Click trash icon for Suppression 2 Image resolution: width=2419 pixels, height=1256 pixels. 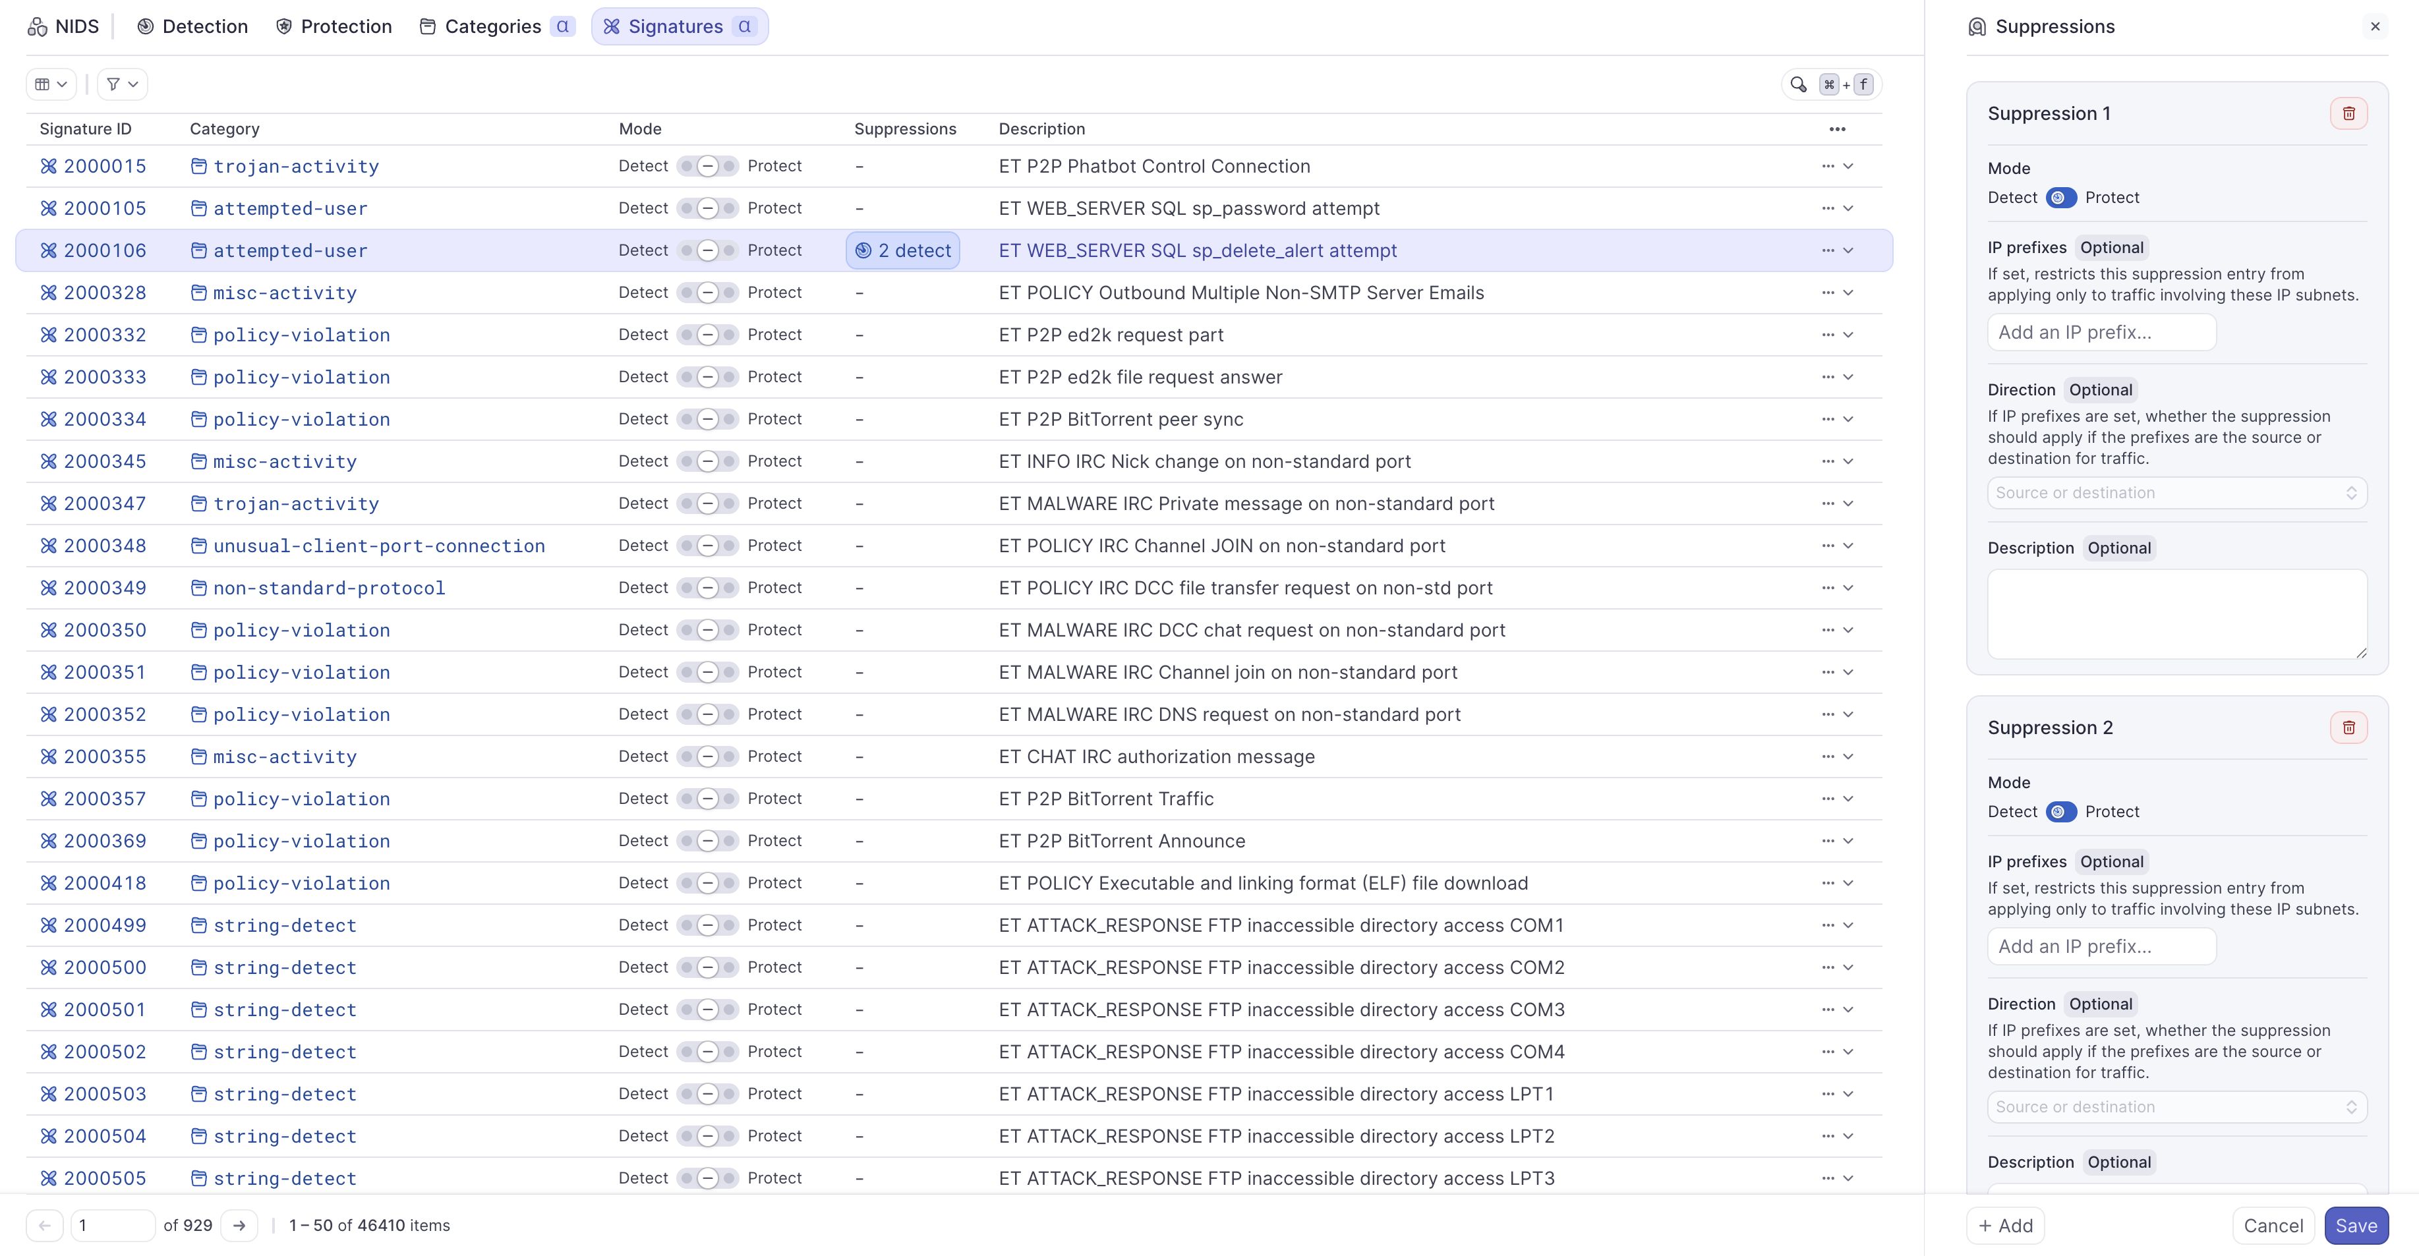point(2348,728)
